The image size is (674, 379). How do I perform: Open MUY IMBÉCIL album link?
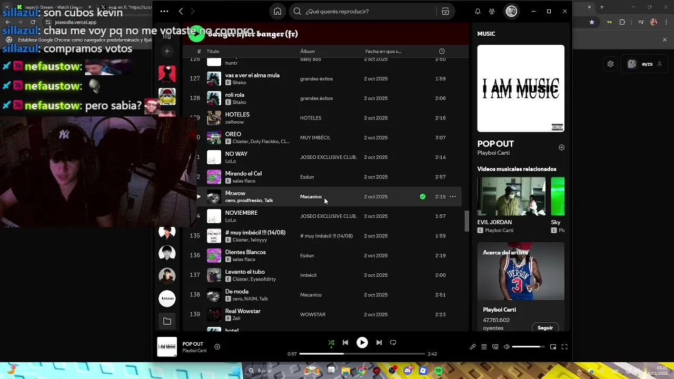coord(315,137)
